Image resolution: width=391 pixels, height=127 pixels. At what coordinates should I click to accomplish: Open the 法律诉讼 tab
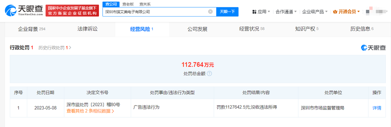click(87, 29)
